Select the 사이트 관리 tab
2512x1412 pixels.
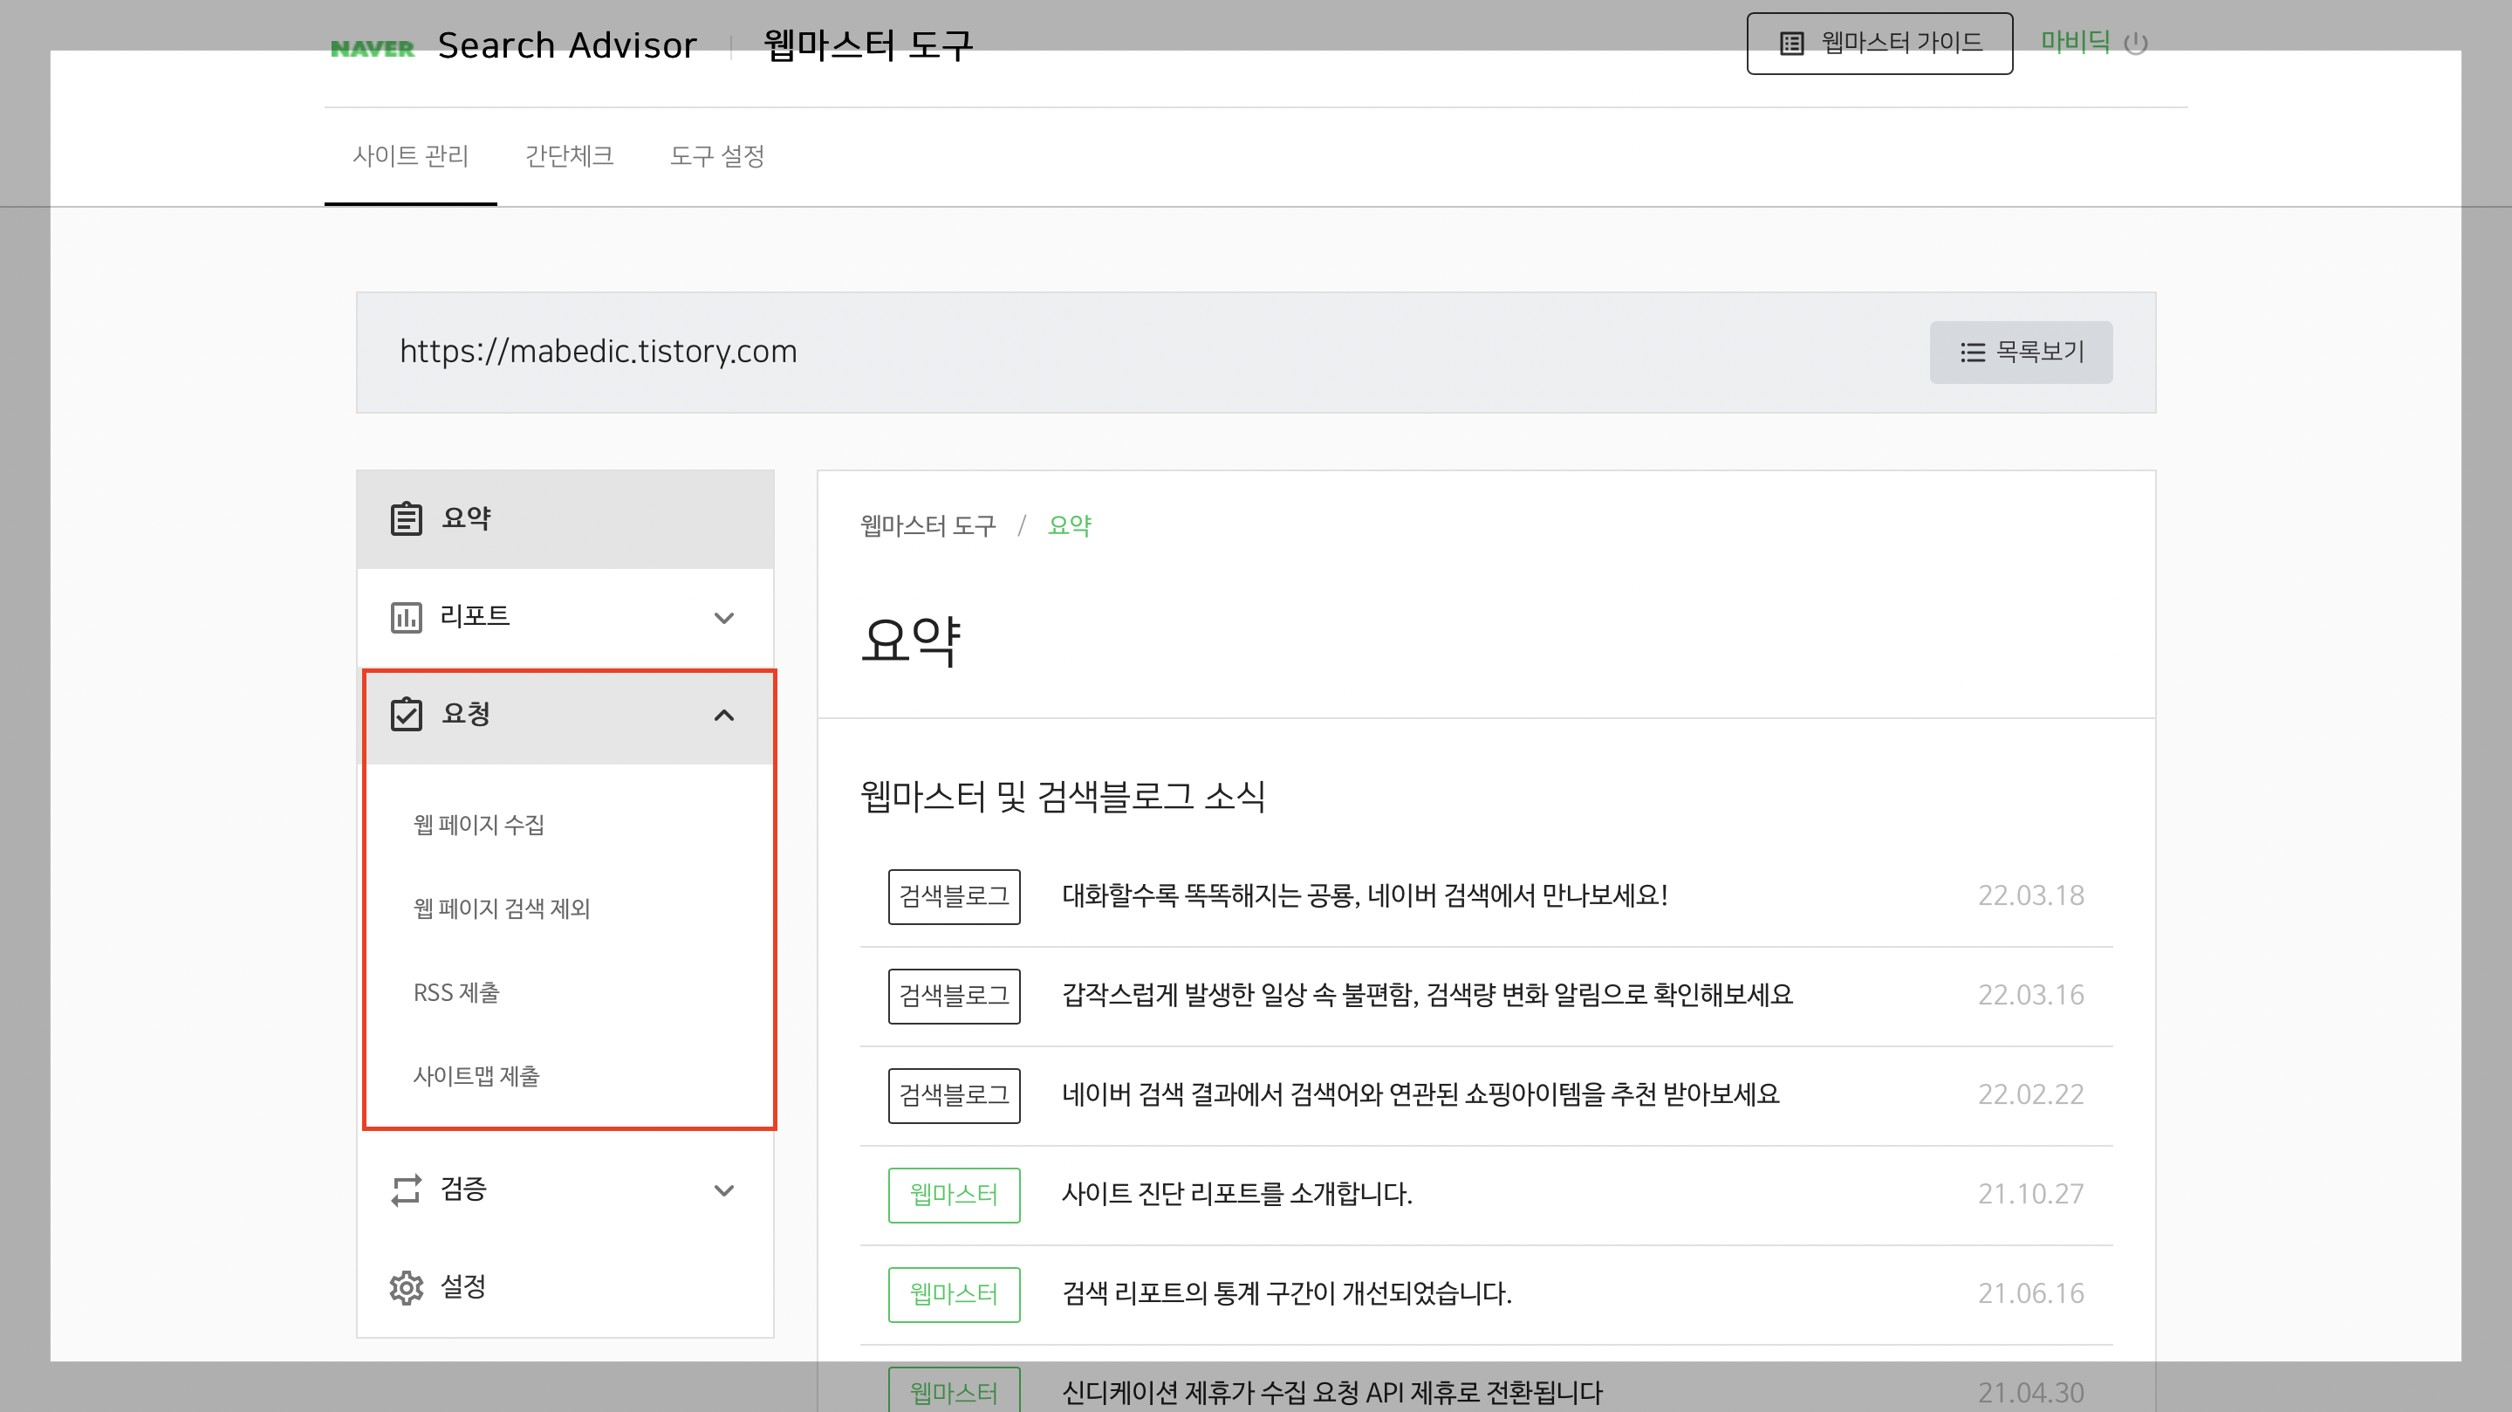[411, 156]
